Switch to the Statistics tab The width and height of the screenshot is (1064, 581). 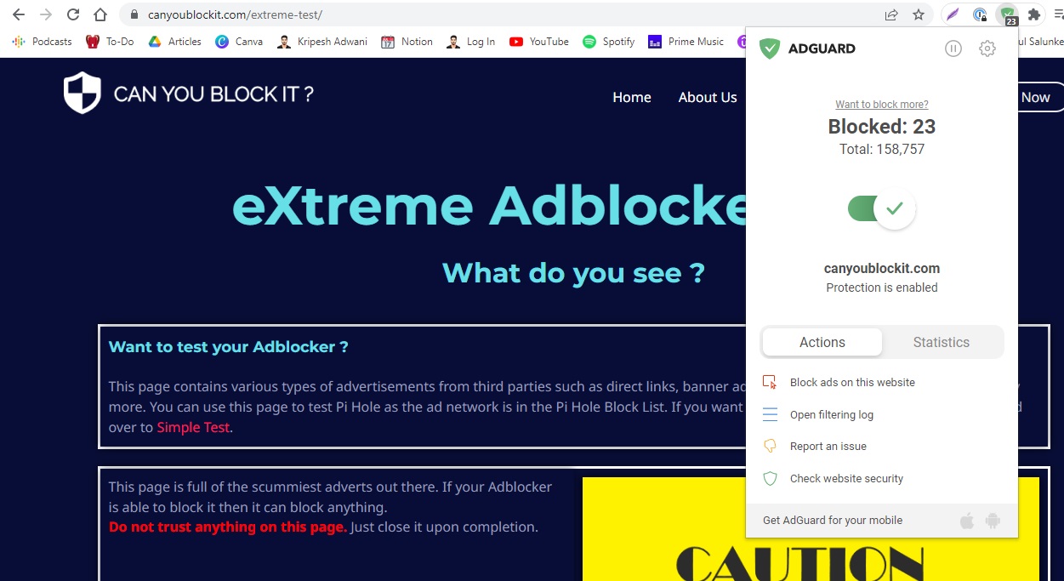point(941,342)
